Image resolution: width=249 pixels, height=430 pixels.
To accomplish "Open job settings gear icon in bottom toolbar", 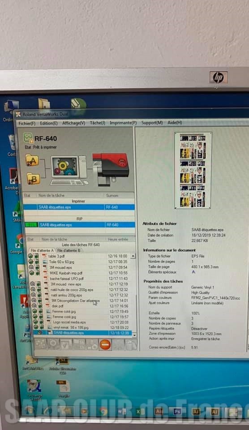I will coord(53,344).
